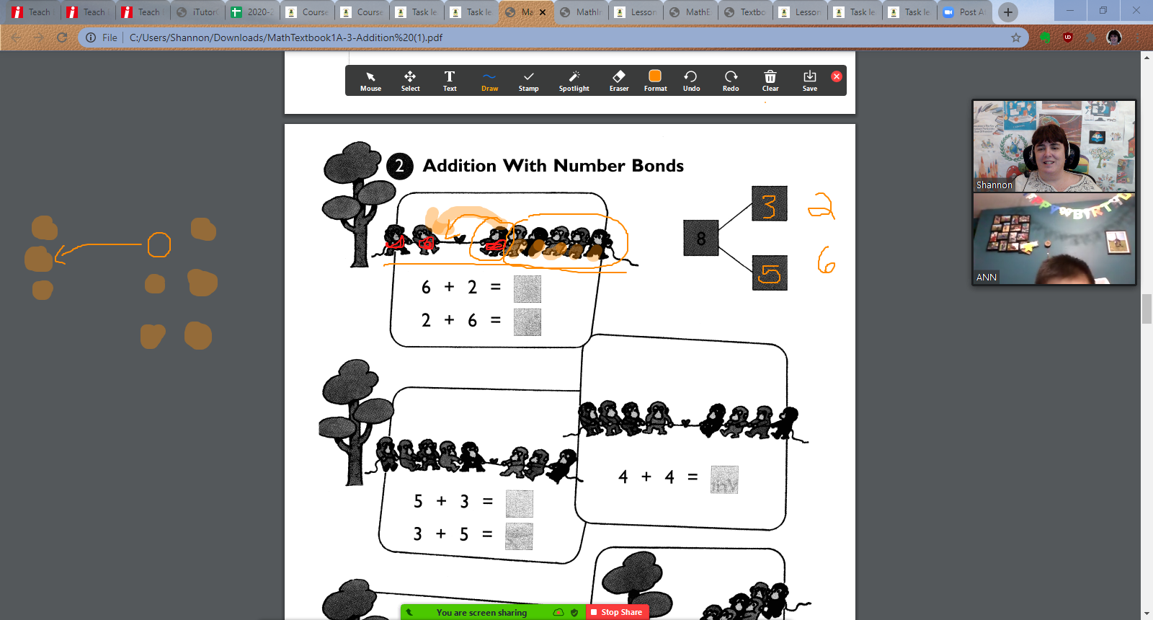The image size is (1153, 620).
Task: Activate the Text annotation tool
Action: point(450,81)
